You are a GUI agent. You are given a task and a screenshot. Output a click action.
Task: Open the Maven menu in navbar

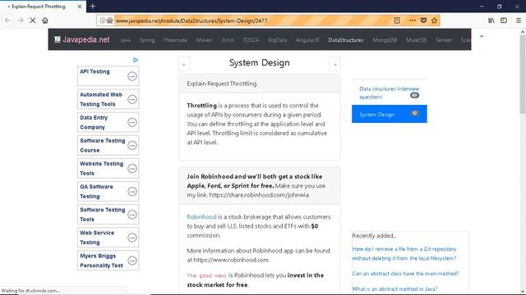205,40
